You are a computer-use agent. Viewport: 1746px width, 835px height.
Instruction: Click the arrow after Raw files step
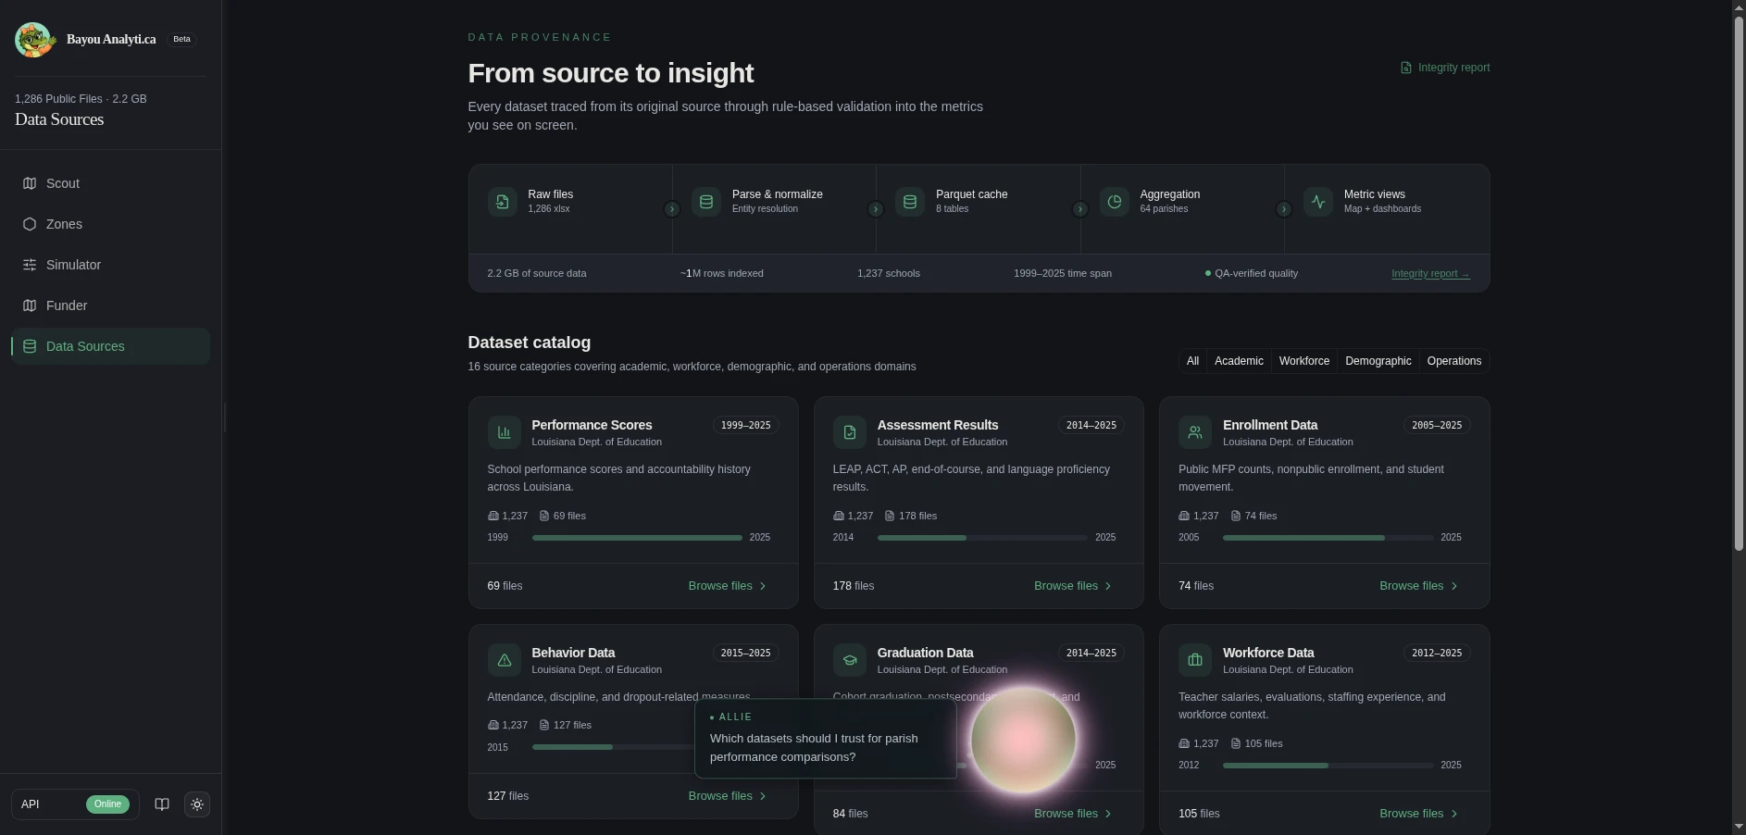click(672, 209)
